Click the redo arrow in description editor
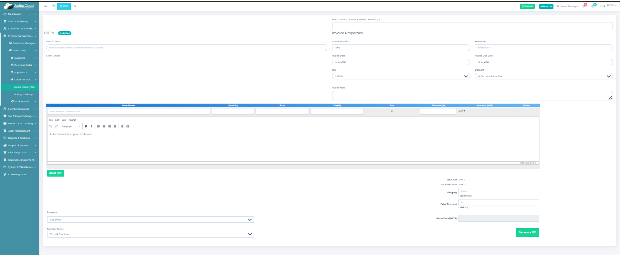Screen dimensions: 620x255 coord(56,126)
